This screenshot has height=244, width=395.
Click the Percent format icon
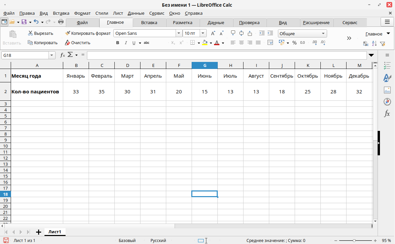click(294, 43)
